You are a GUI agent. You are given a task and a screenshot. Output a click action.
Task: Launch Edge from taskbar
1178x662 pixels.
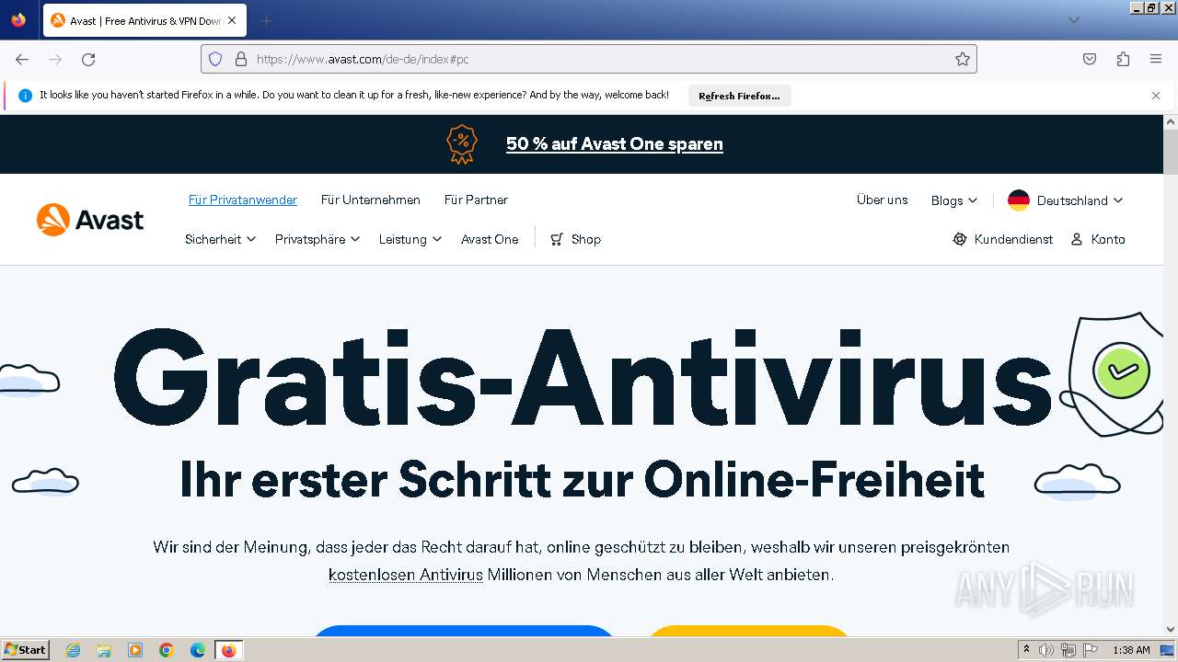coord(198,650)
